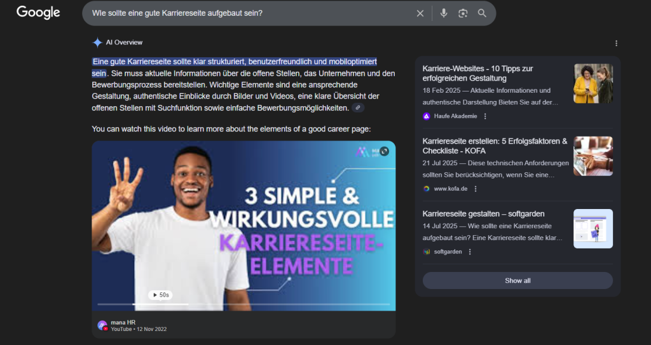651x345 pixels.
Task: Open Haufe Akademie thumbnail image
Action: click(x=593, y=83)
